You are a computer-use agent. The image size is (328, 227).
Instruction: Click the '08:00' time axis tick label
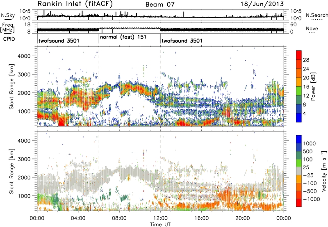(119, 218)
